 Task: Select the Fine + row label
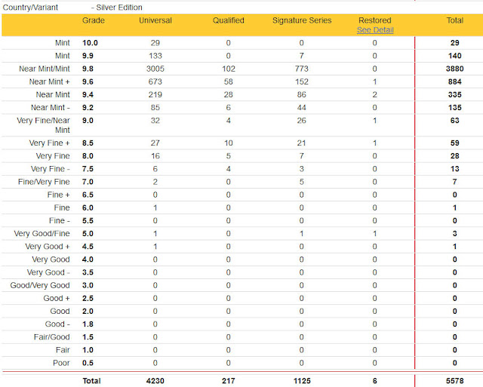tap(59, 195)
